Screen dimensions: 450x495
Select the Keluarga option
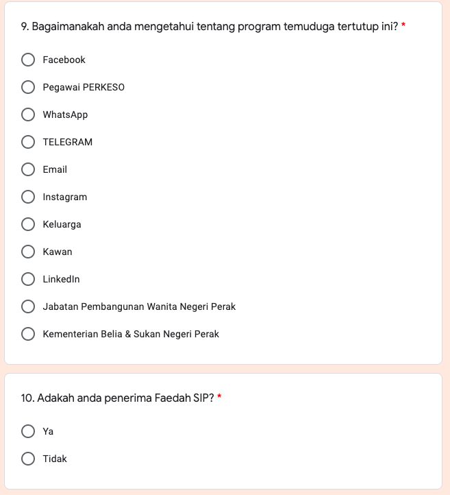28,224
